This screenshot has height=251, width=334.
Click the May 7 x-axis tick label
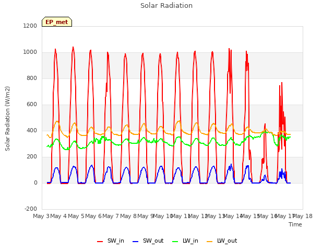tap(111, 216)
